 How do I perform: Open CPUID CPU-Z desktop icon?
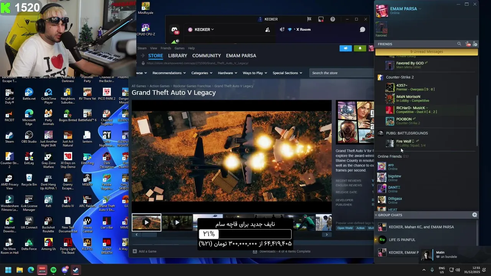[x=145, y=30]
